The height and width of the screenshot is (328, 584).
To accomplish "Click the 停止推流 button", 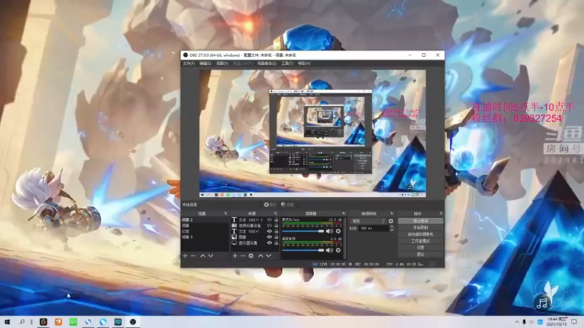I will 420,221.
